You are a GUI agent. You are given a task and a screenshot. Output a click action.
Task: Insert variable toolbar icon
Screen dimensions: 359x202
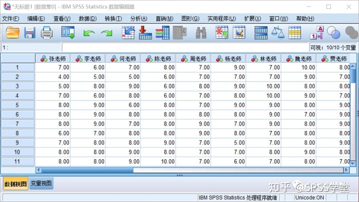pyautogui.click(x=239, y=32)
